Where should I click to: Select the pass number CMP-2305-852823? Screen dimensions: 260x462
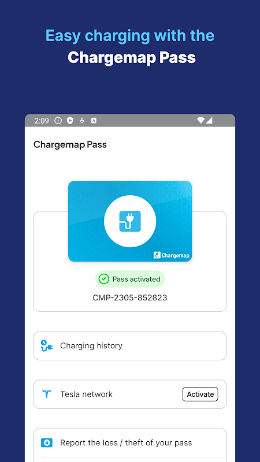point(130,297)
